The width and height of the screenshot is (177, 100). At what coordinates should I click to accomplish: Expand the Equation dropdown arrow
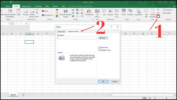[174, 10]
